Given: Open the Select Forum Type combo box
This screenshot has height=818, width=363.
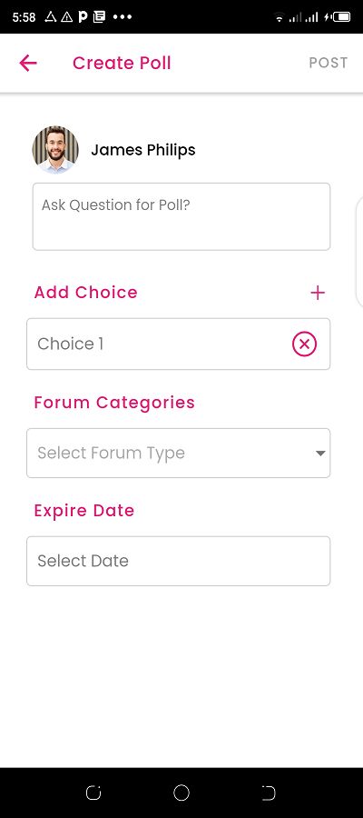Looking at the screenshot, I should [x=178, y=453].
